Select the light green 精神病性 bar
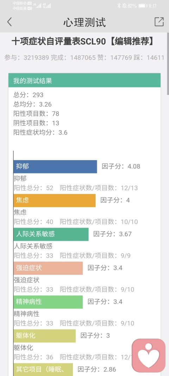This screenshot has height=376, width=169. [48, 302]
